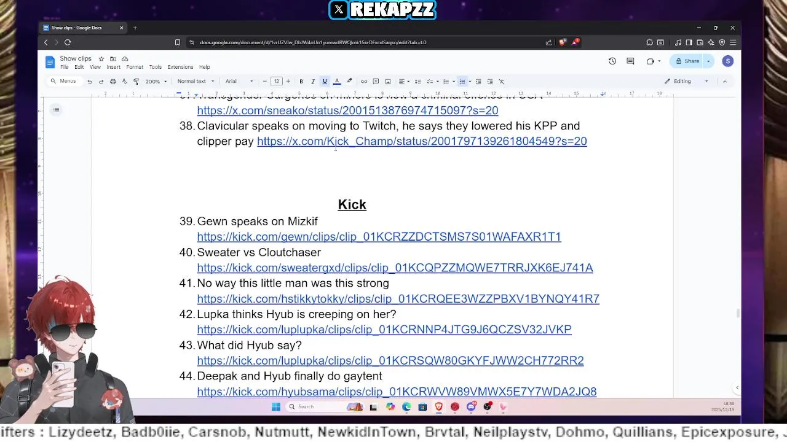Collapse the menus with the chevron
The image size is (787, 442).
coord(725,81)
